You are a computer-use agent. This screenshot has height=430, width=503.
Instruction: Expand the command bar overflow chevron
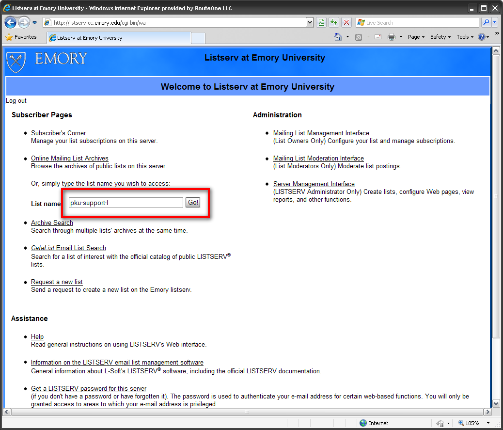(497, 33)
